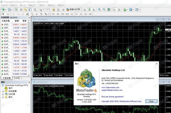Toggle the Navigator folder-star icon
Image resolution: width=171 pixels, height=113 pixels.
(x=26, y=10)
